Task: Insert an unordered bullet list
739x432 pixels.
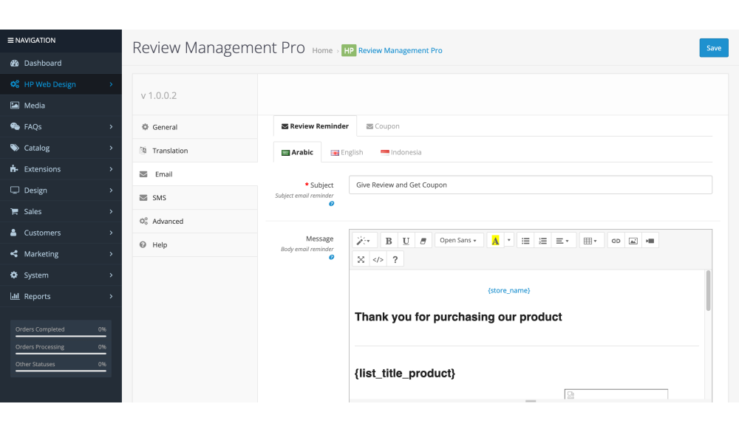Action: tap(525, 241)
